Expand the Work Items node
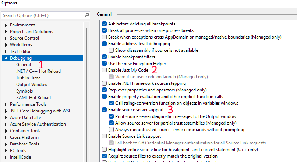This screenshot has width=297, height=162. [6, 45]
